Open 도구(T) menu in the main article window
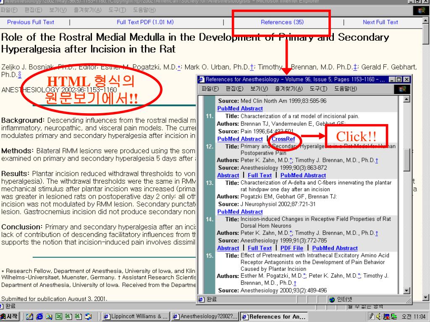430x322 pixels. [x=117, y=10]
